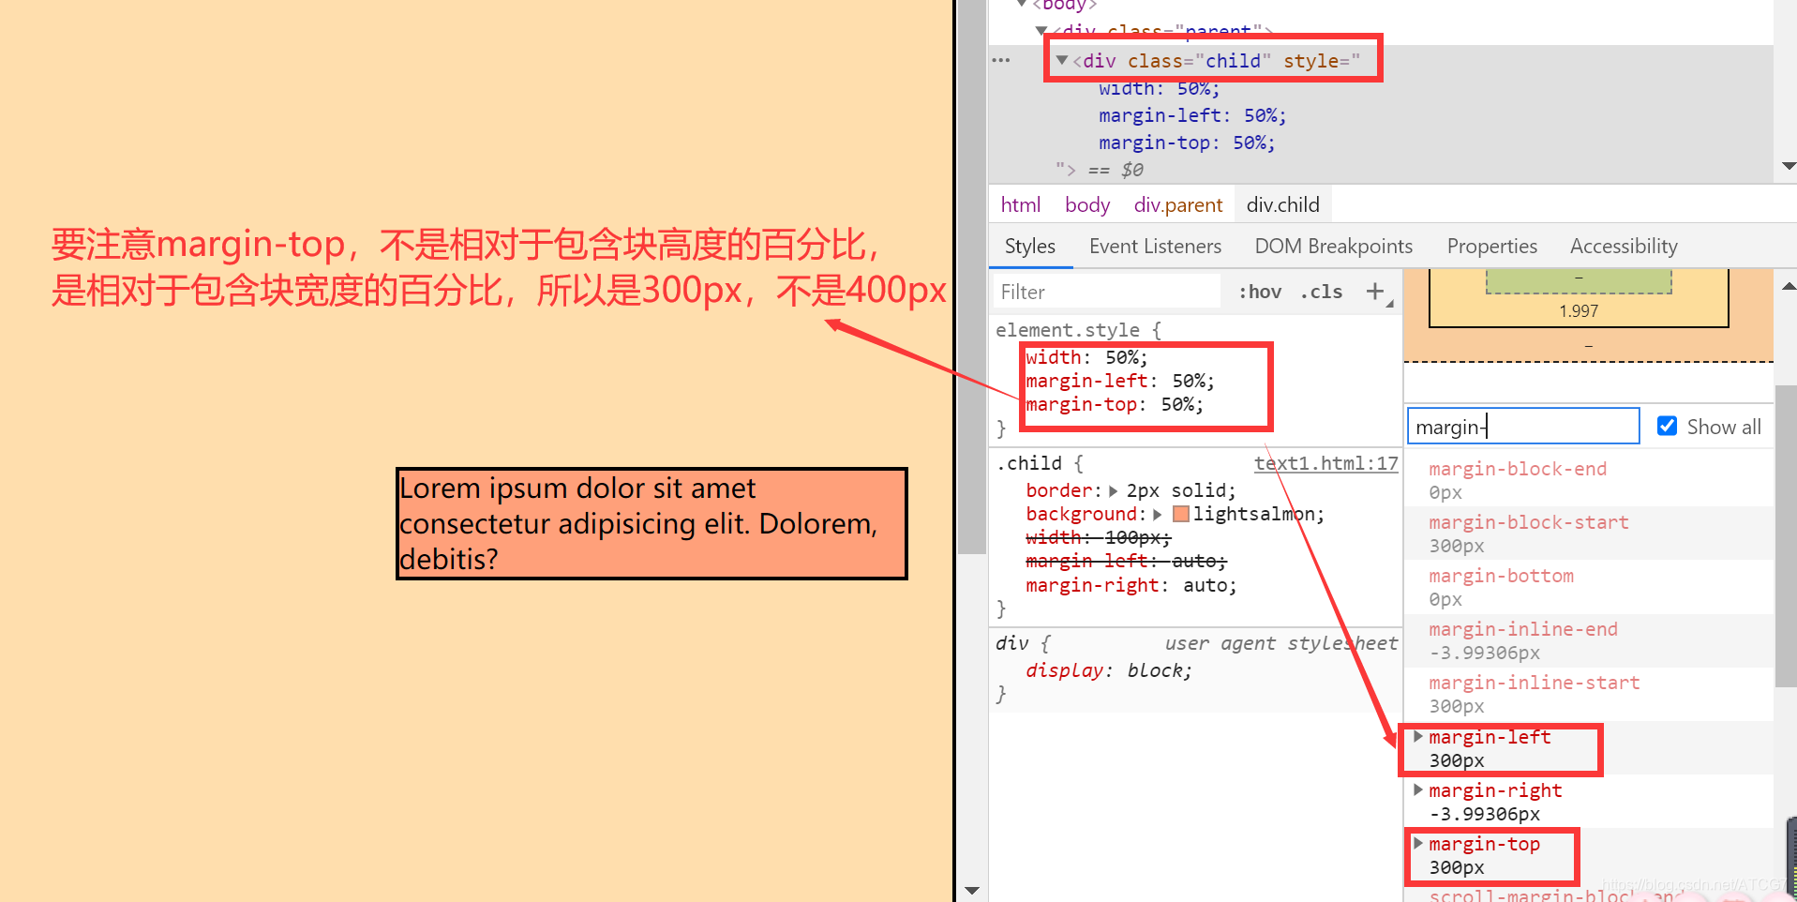Click the element.style selector line

point(1078,330)
